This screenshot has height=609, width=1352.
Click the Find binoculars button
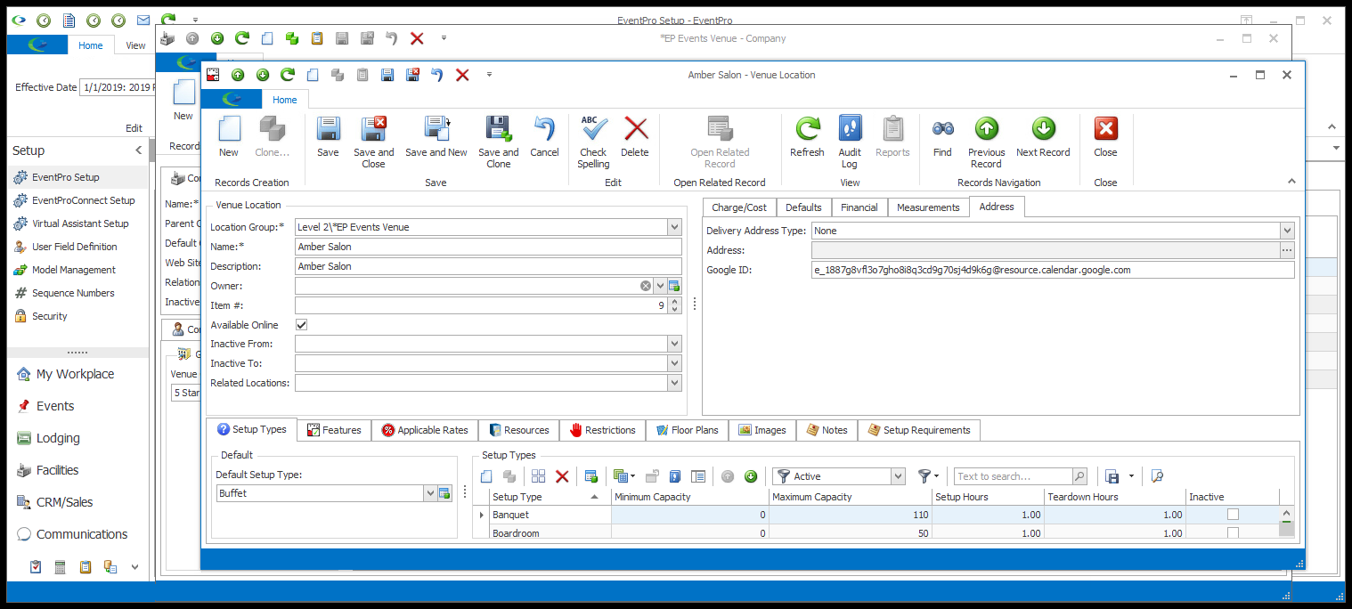point(942,137)
